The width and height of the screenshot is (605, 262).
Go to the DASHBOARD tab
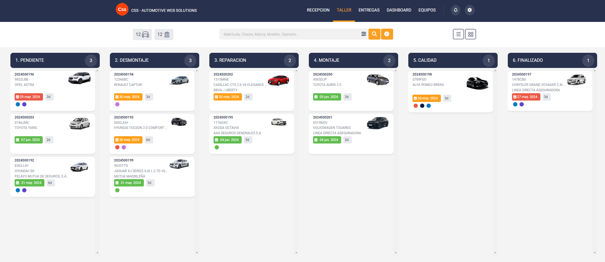pyautogui.click(x=399, y=10)
